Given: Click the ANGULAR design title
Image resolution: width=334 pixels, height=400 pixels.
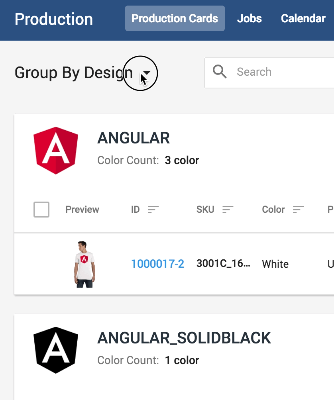Looking at the screenshot, I should pyautogui.click(x=134, y=138).
